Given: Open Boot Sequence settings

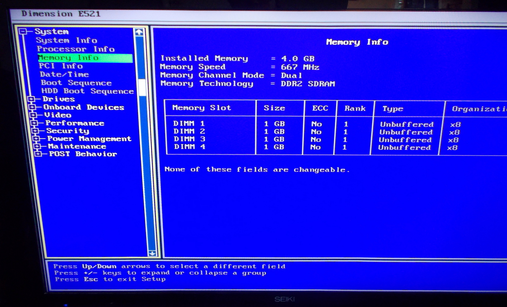Looking at the screenshot, I should tap(76, 83).
